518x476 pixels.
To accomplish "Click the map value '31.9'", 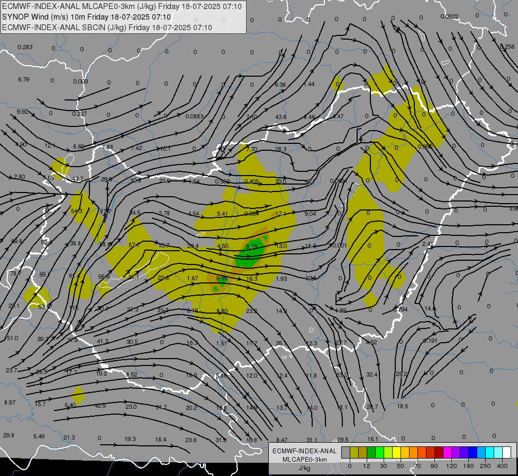I will (221, 440).
